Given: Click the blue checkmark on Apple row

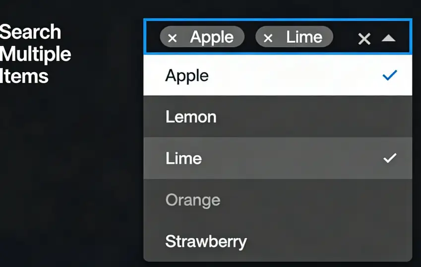Looking at the screenshot, I should pos(390,75).
